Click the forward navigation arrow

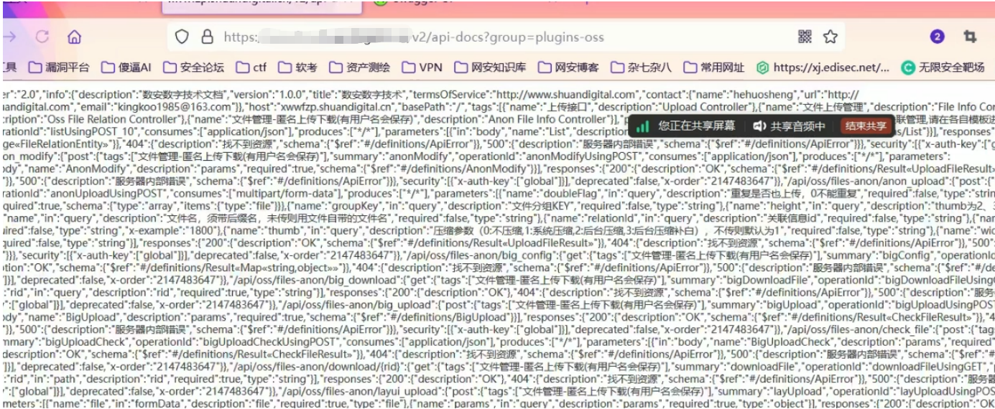tap(11, 37)
